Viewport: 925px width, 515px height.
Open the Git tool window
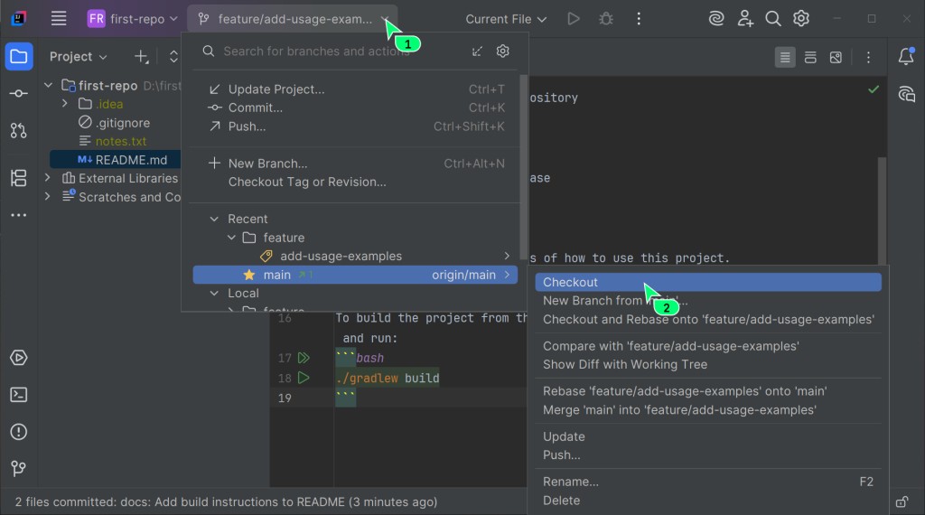tap(19, 468)
